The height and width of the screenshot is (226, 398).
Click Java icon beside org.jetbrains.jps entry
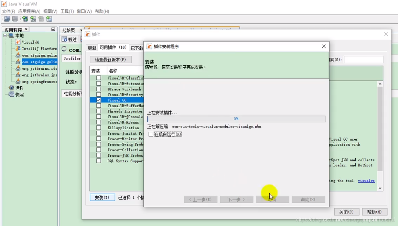[x=18, y=75]
